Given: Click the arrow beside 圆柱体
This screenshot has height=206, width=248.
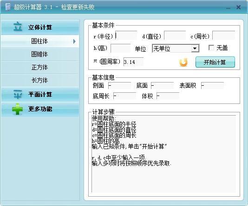Looking at the screenshot, I should (74, 41).
